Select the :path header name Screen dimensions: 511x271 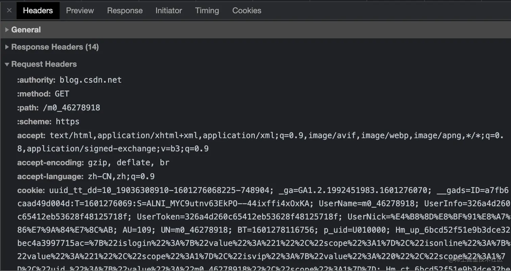28,108
